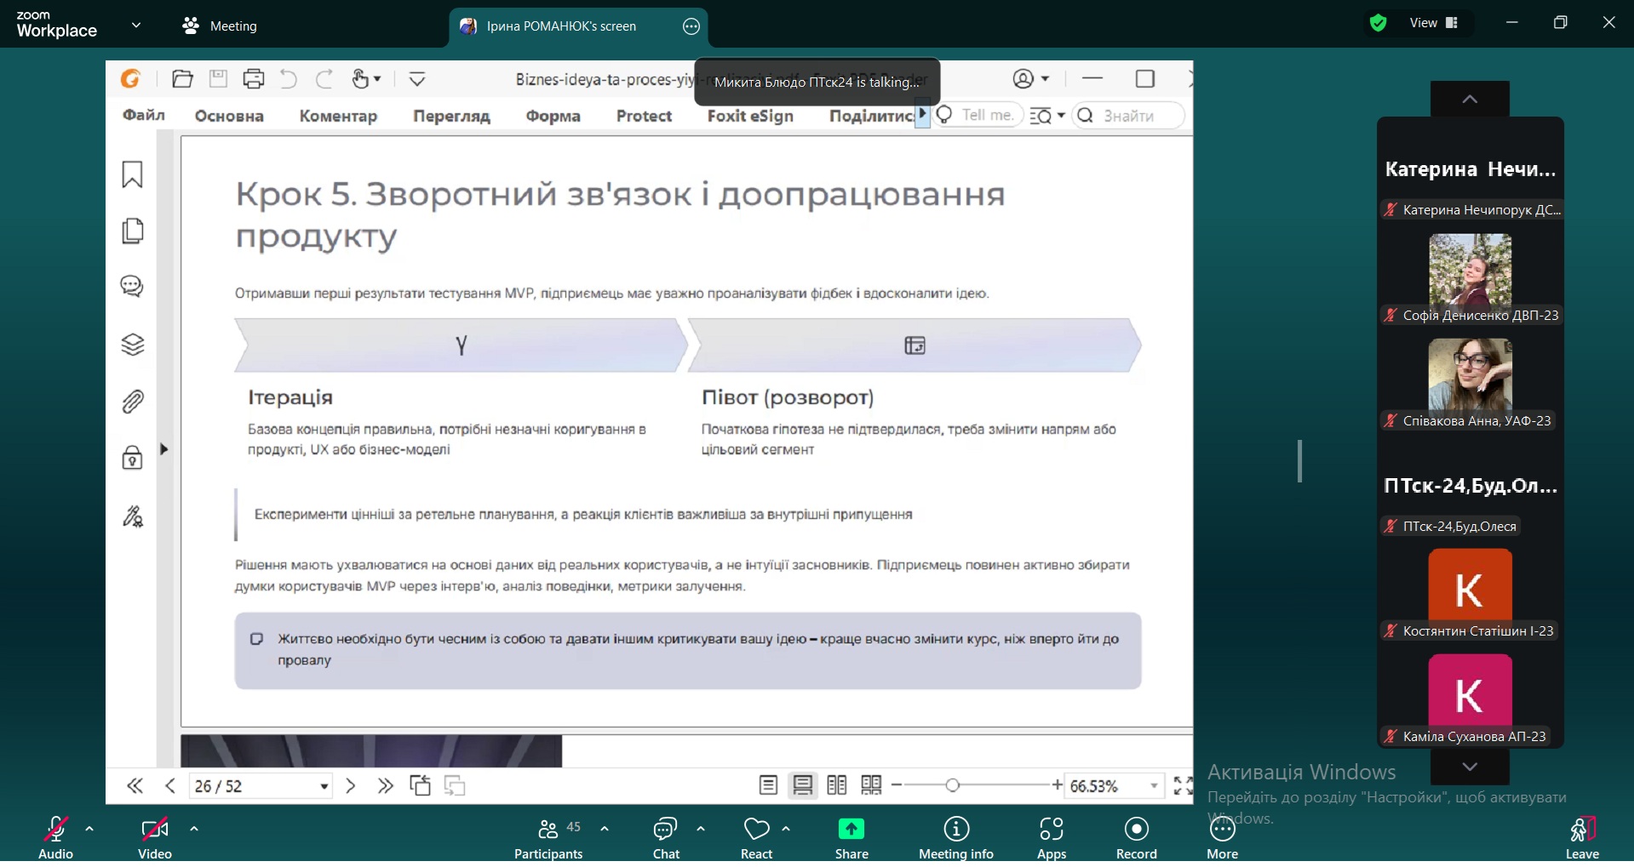
Task: Click the Undo icon in the toolbar
Action: pyautogui.click(x=287, y=78)
